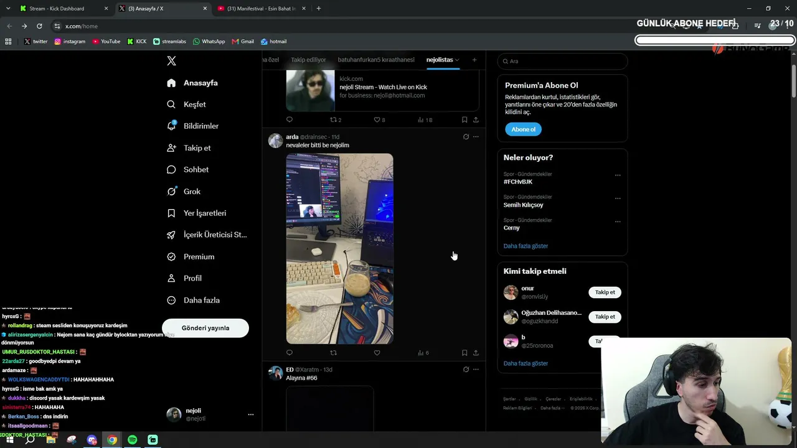This screenshot has width=797, height=448.
Task: Open Bildirimler notifications
Action: click(193, 126)
